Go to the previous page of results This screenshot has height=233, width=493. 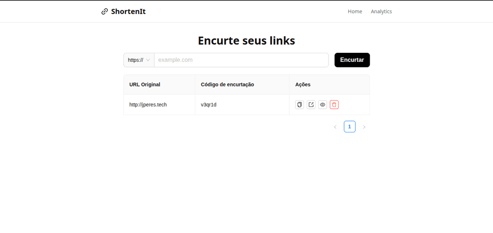335,127
